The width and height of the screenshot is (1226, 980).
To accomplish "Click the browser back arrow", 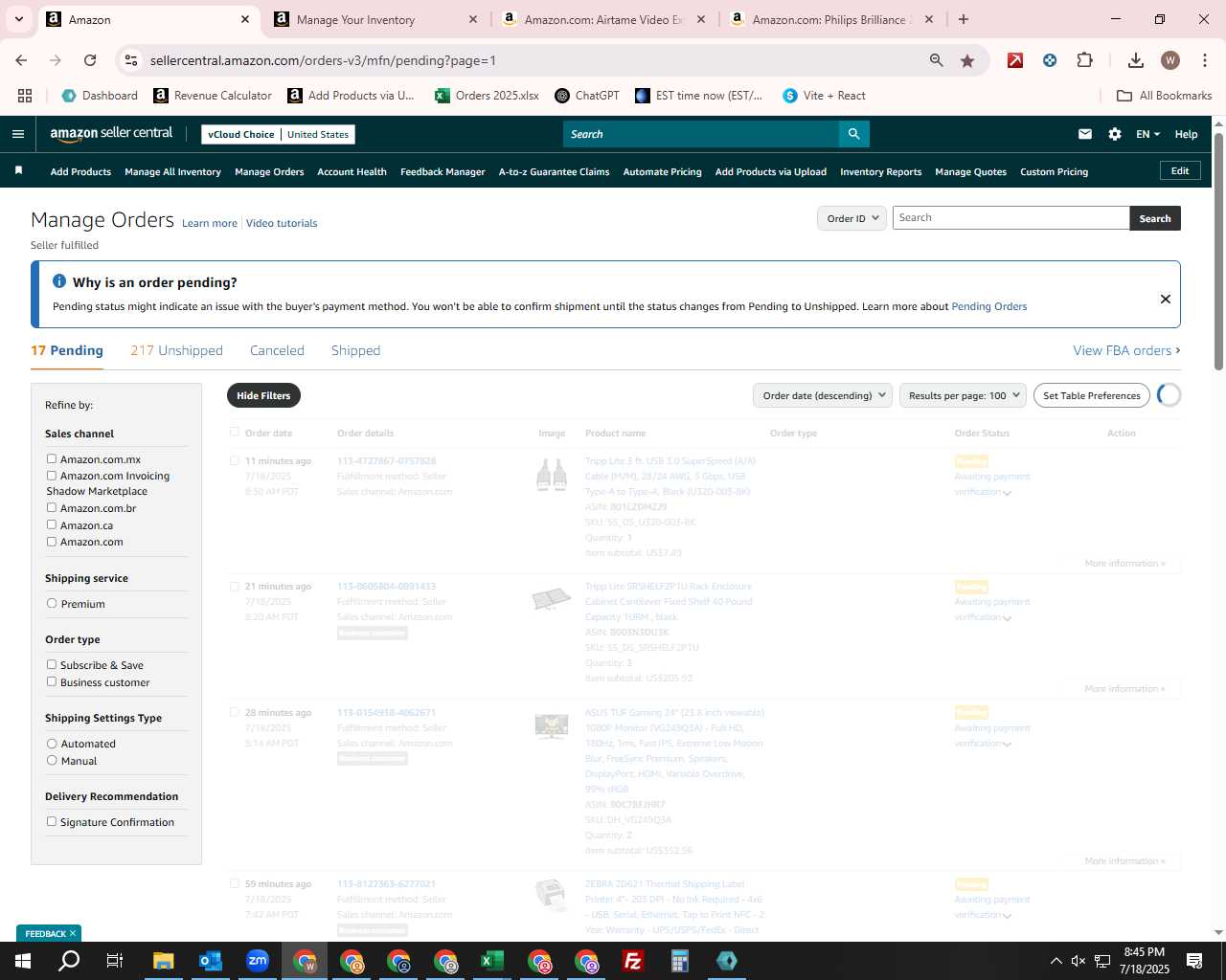I will pyautogui.click(x=21, y=60).
